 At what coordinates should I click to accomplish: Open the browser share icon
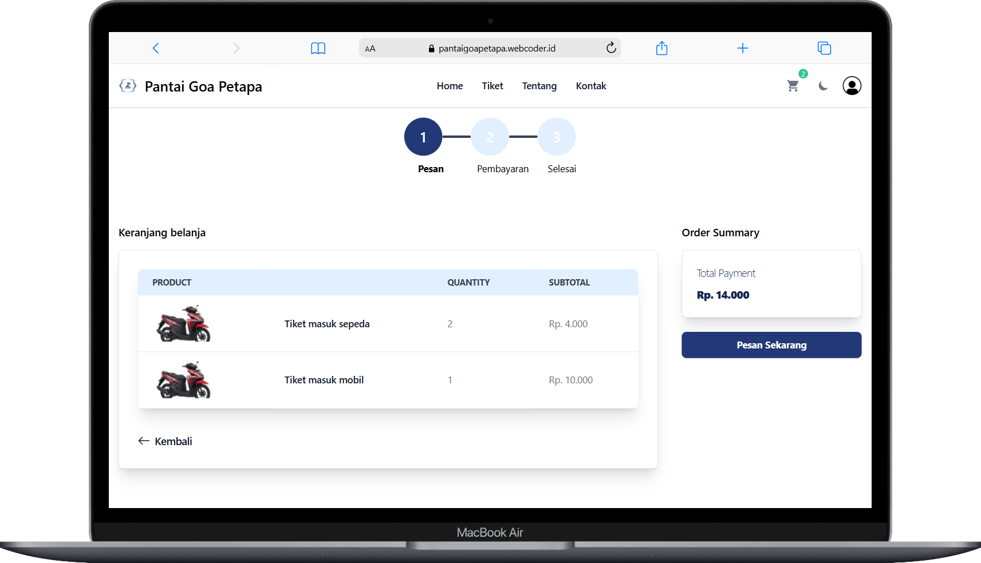tap(661, 48)
